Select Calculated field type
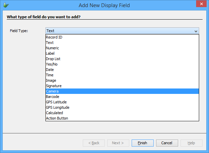This screenshot has width=209, height=153. click(x=54, y=113)
